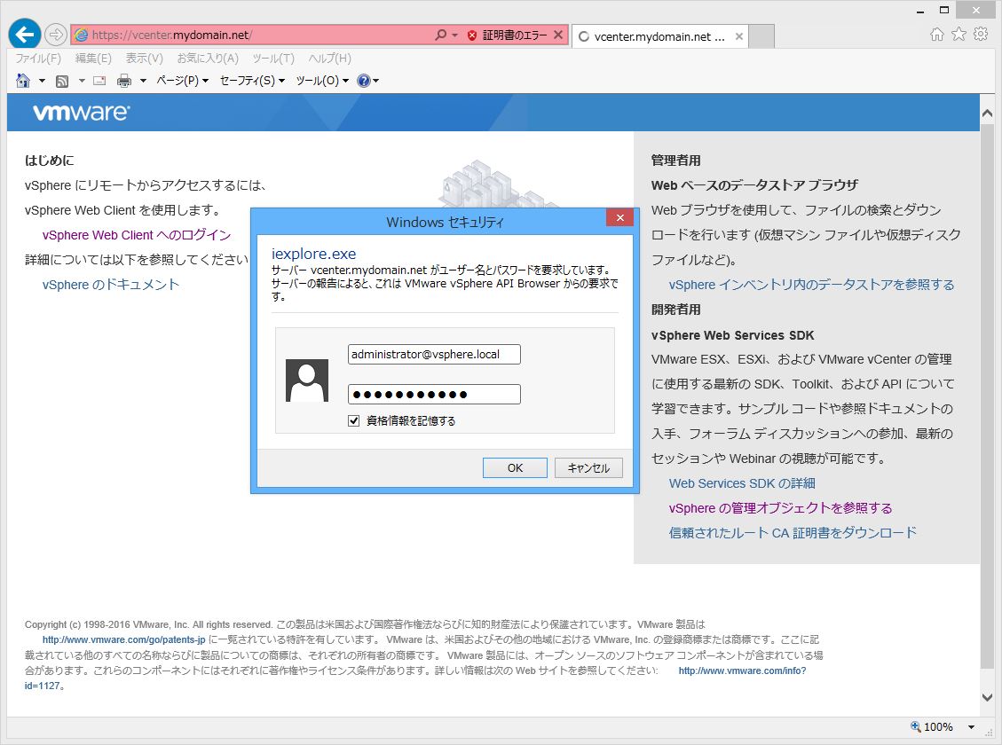Click the blue help question mark icon
Viewport: 1002px width, 745px height.
coord(364,81)
